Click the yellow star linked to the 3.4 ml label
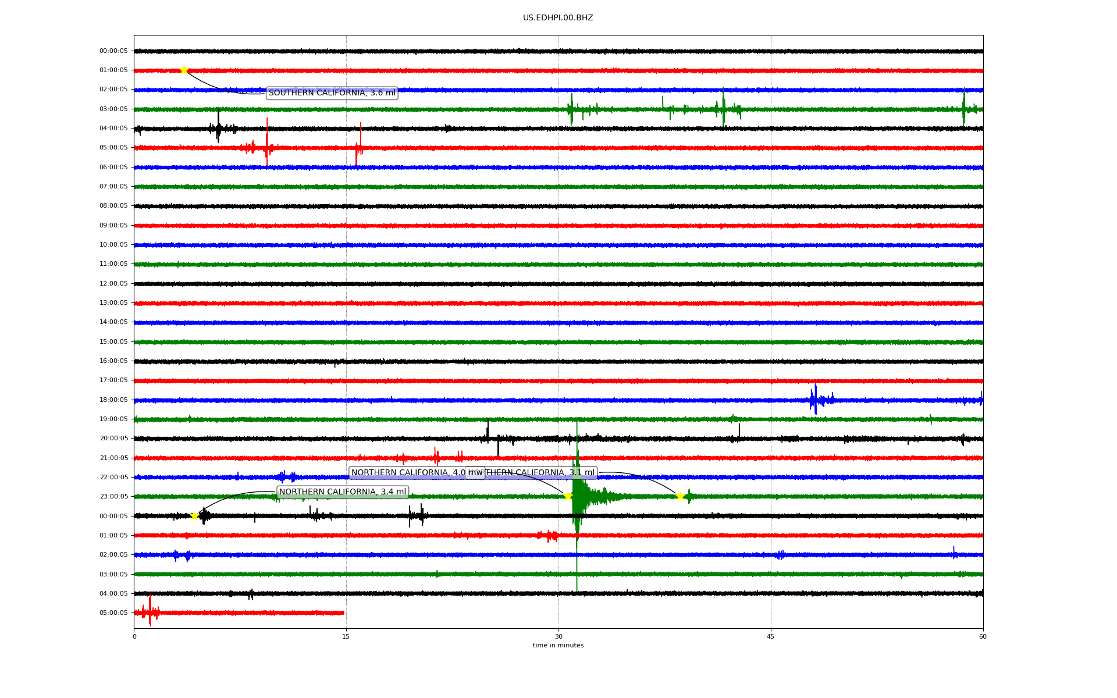Screen dimensions: 1117x698 point(194,516)
